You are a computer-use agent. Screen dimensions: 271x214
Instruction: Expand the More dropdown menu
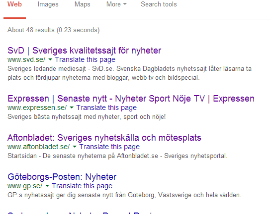point(116,4)
